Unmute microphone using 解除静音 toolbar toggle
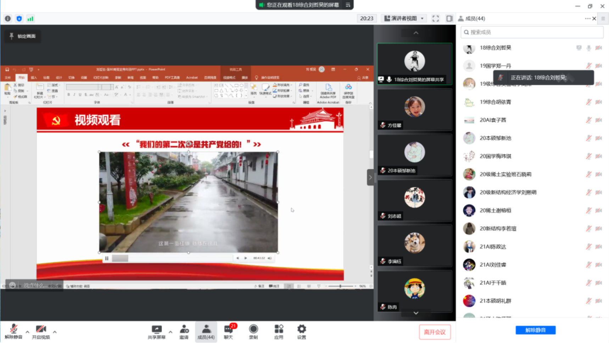Image resolution: width=609 pixels, height=343 pixels. [13, 332]
